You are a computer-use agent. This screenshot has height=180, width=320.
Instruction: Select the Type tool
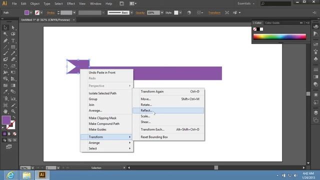coord(13,40)
